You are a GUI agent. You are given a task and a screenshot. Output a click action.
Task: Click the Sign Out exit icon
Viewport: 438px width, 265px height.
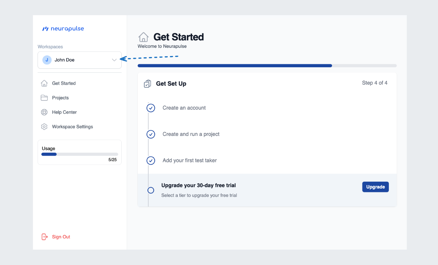[x=44, y=237]
